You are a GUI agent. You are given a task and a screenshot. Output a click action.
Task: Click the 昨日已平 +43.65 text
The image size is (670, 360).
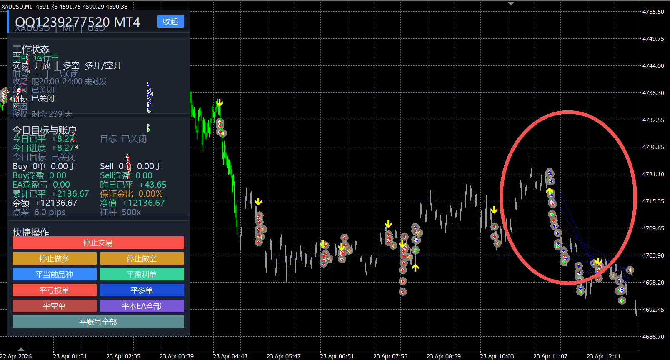tap(133, 185)
